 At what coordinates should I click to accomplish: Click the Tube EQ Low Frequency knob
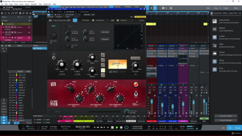[79, 98]
